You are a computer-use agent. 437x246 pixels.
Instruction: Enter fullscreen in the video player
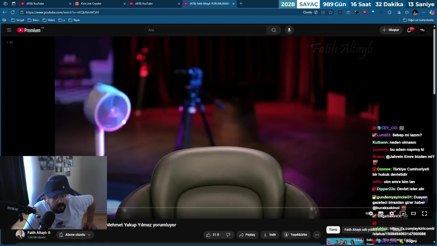(x=424, y=214)
